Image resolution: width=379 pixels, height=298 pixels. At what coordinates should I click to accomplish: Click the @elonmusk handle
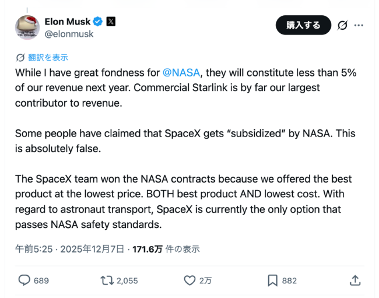(x=69, y=34)
